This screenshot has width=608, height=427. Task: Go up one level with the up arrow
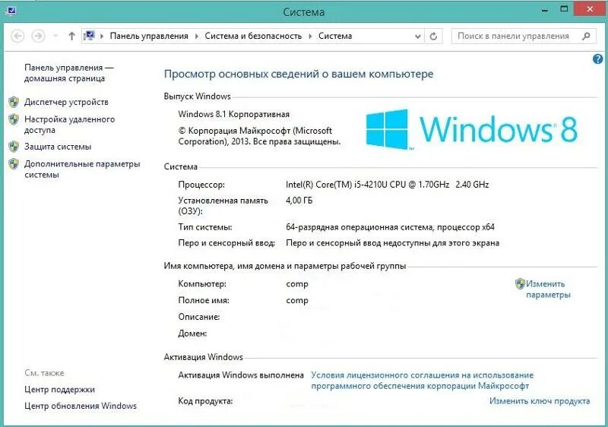click(x=71, y=36)
